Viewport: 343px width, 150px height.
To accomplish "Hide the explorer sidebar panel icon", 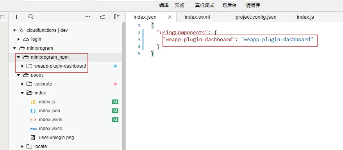I will pos(117,17).
